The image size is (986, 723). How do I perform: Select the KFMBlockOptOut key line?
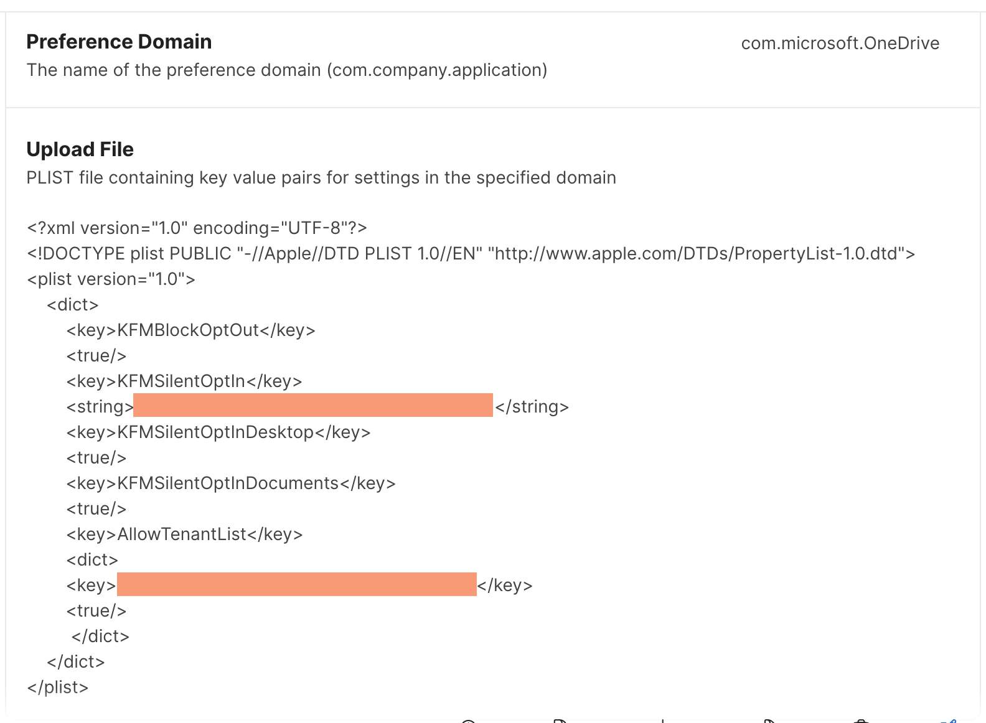pyautogui.click(x=190, y=330)
